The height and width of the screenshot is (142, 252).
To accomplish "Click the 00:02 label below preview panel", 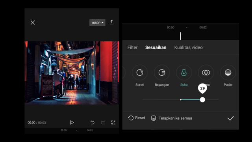I will [x=90, y=131].
